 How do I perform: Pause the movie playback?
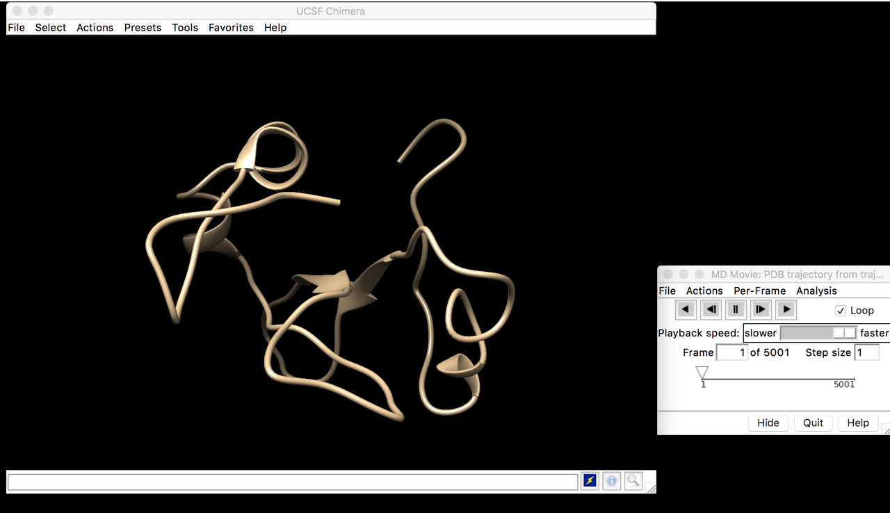(x=736, y=309)
